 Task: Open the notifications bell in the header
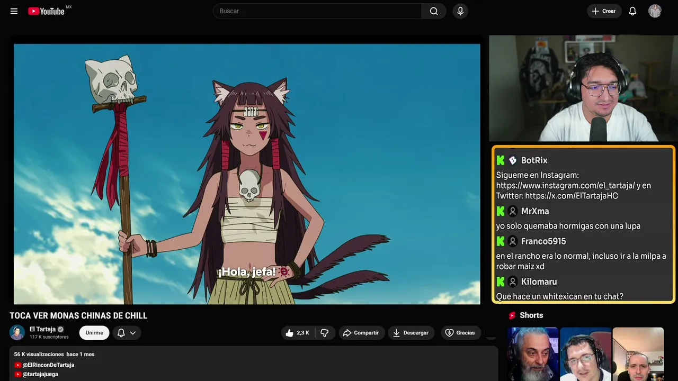632,11
